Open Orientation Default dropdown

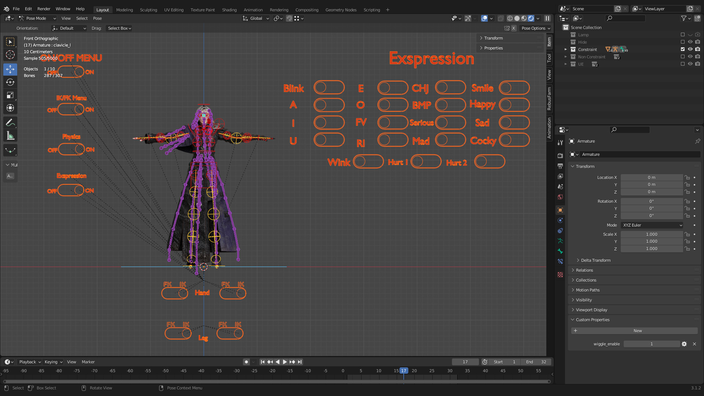coord(69,28)
